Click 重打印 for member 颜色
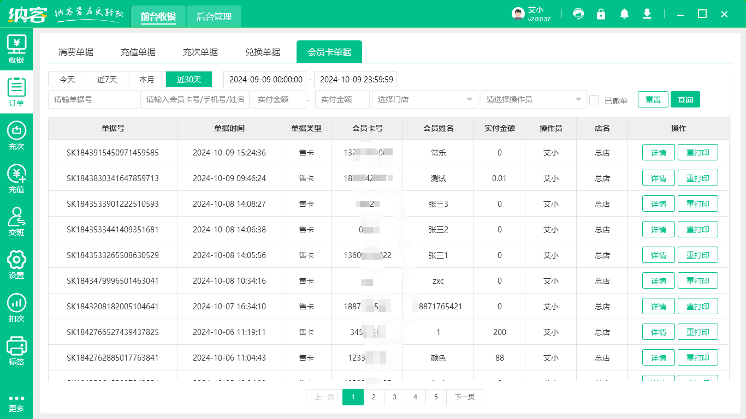Image resolution: width=746 pixels, height=419 pixels. [698, 358]
